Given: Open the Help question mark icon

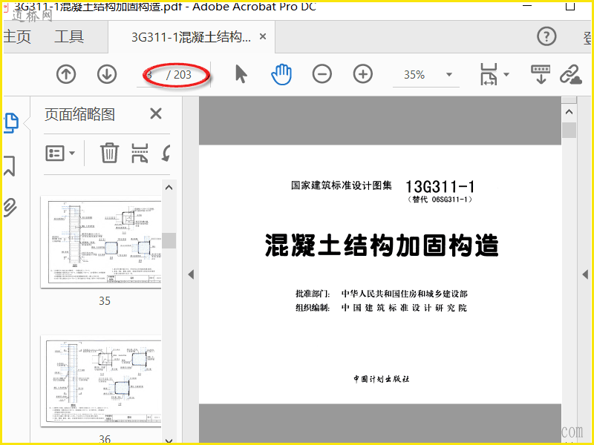Looking at the screenshot, I should 546,36.
